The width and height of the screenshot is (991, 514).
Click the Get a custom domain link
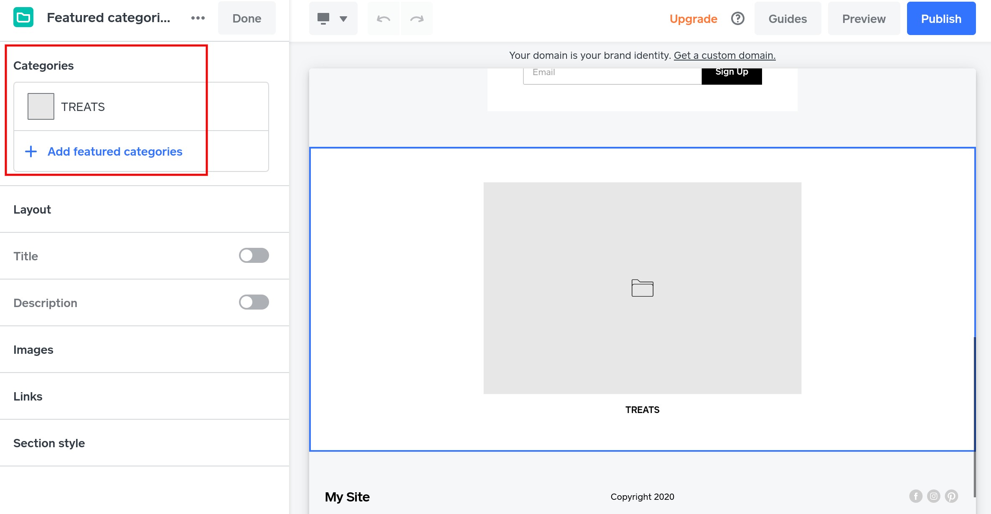724,55
